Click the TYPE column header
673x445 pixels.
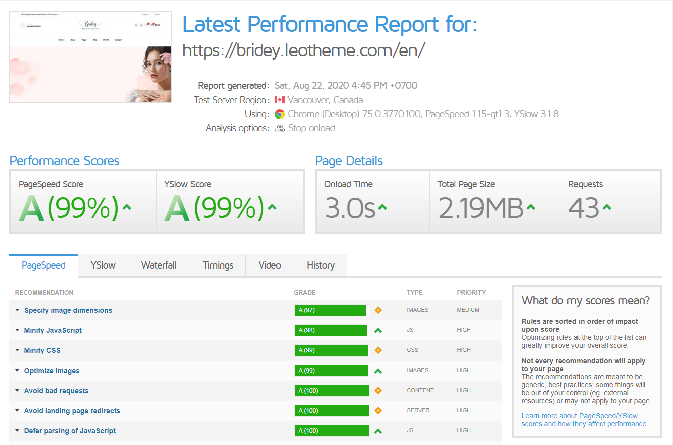(415, 293)
